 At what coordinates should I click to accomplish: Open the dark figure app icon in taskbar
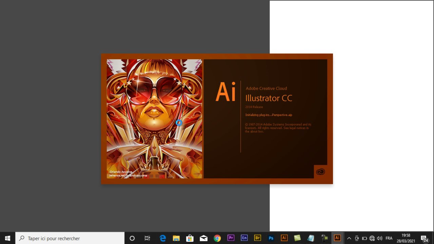pyautogui.click(x=324, y=238)
